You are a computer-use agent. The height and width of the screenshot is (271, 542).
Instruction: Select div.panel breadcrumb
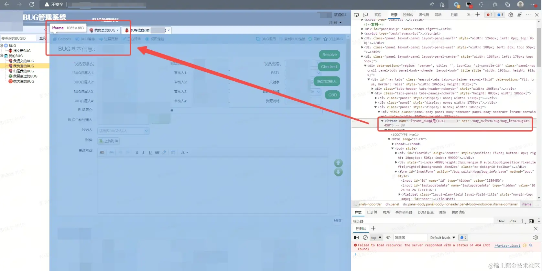pyautogui.click(x=392, y=204)
